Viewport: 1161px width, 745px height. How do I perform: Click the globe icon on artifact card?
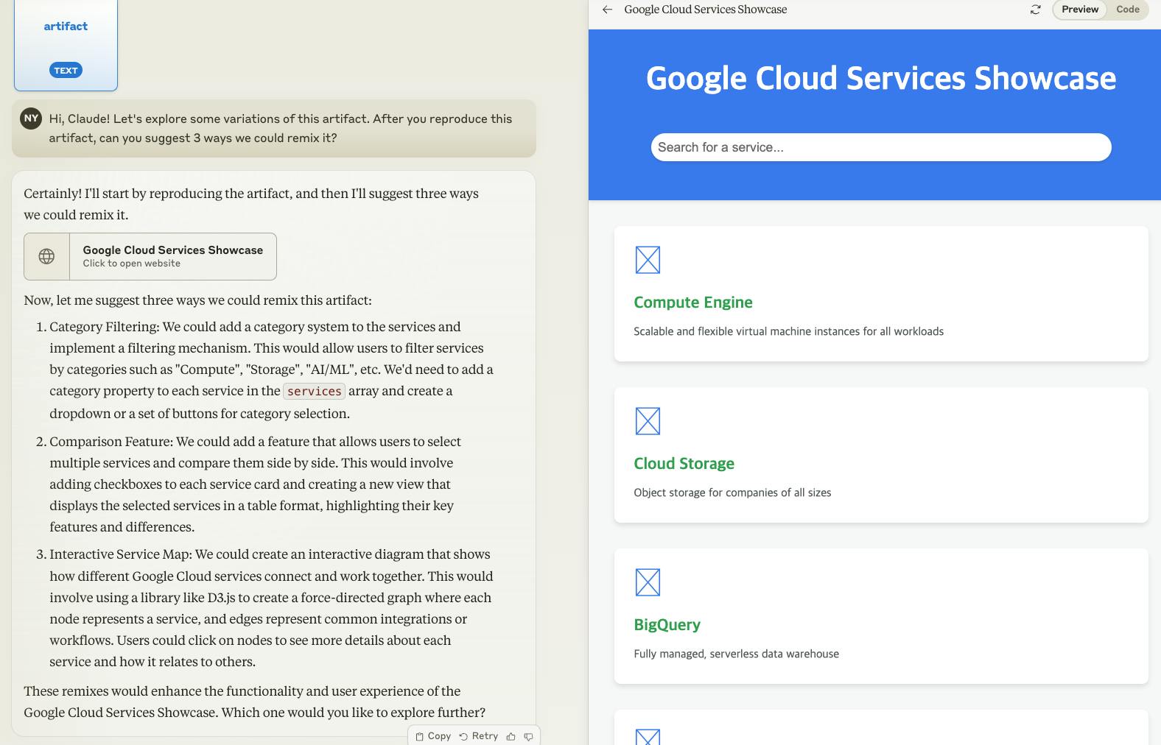[x=46, y=256]
